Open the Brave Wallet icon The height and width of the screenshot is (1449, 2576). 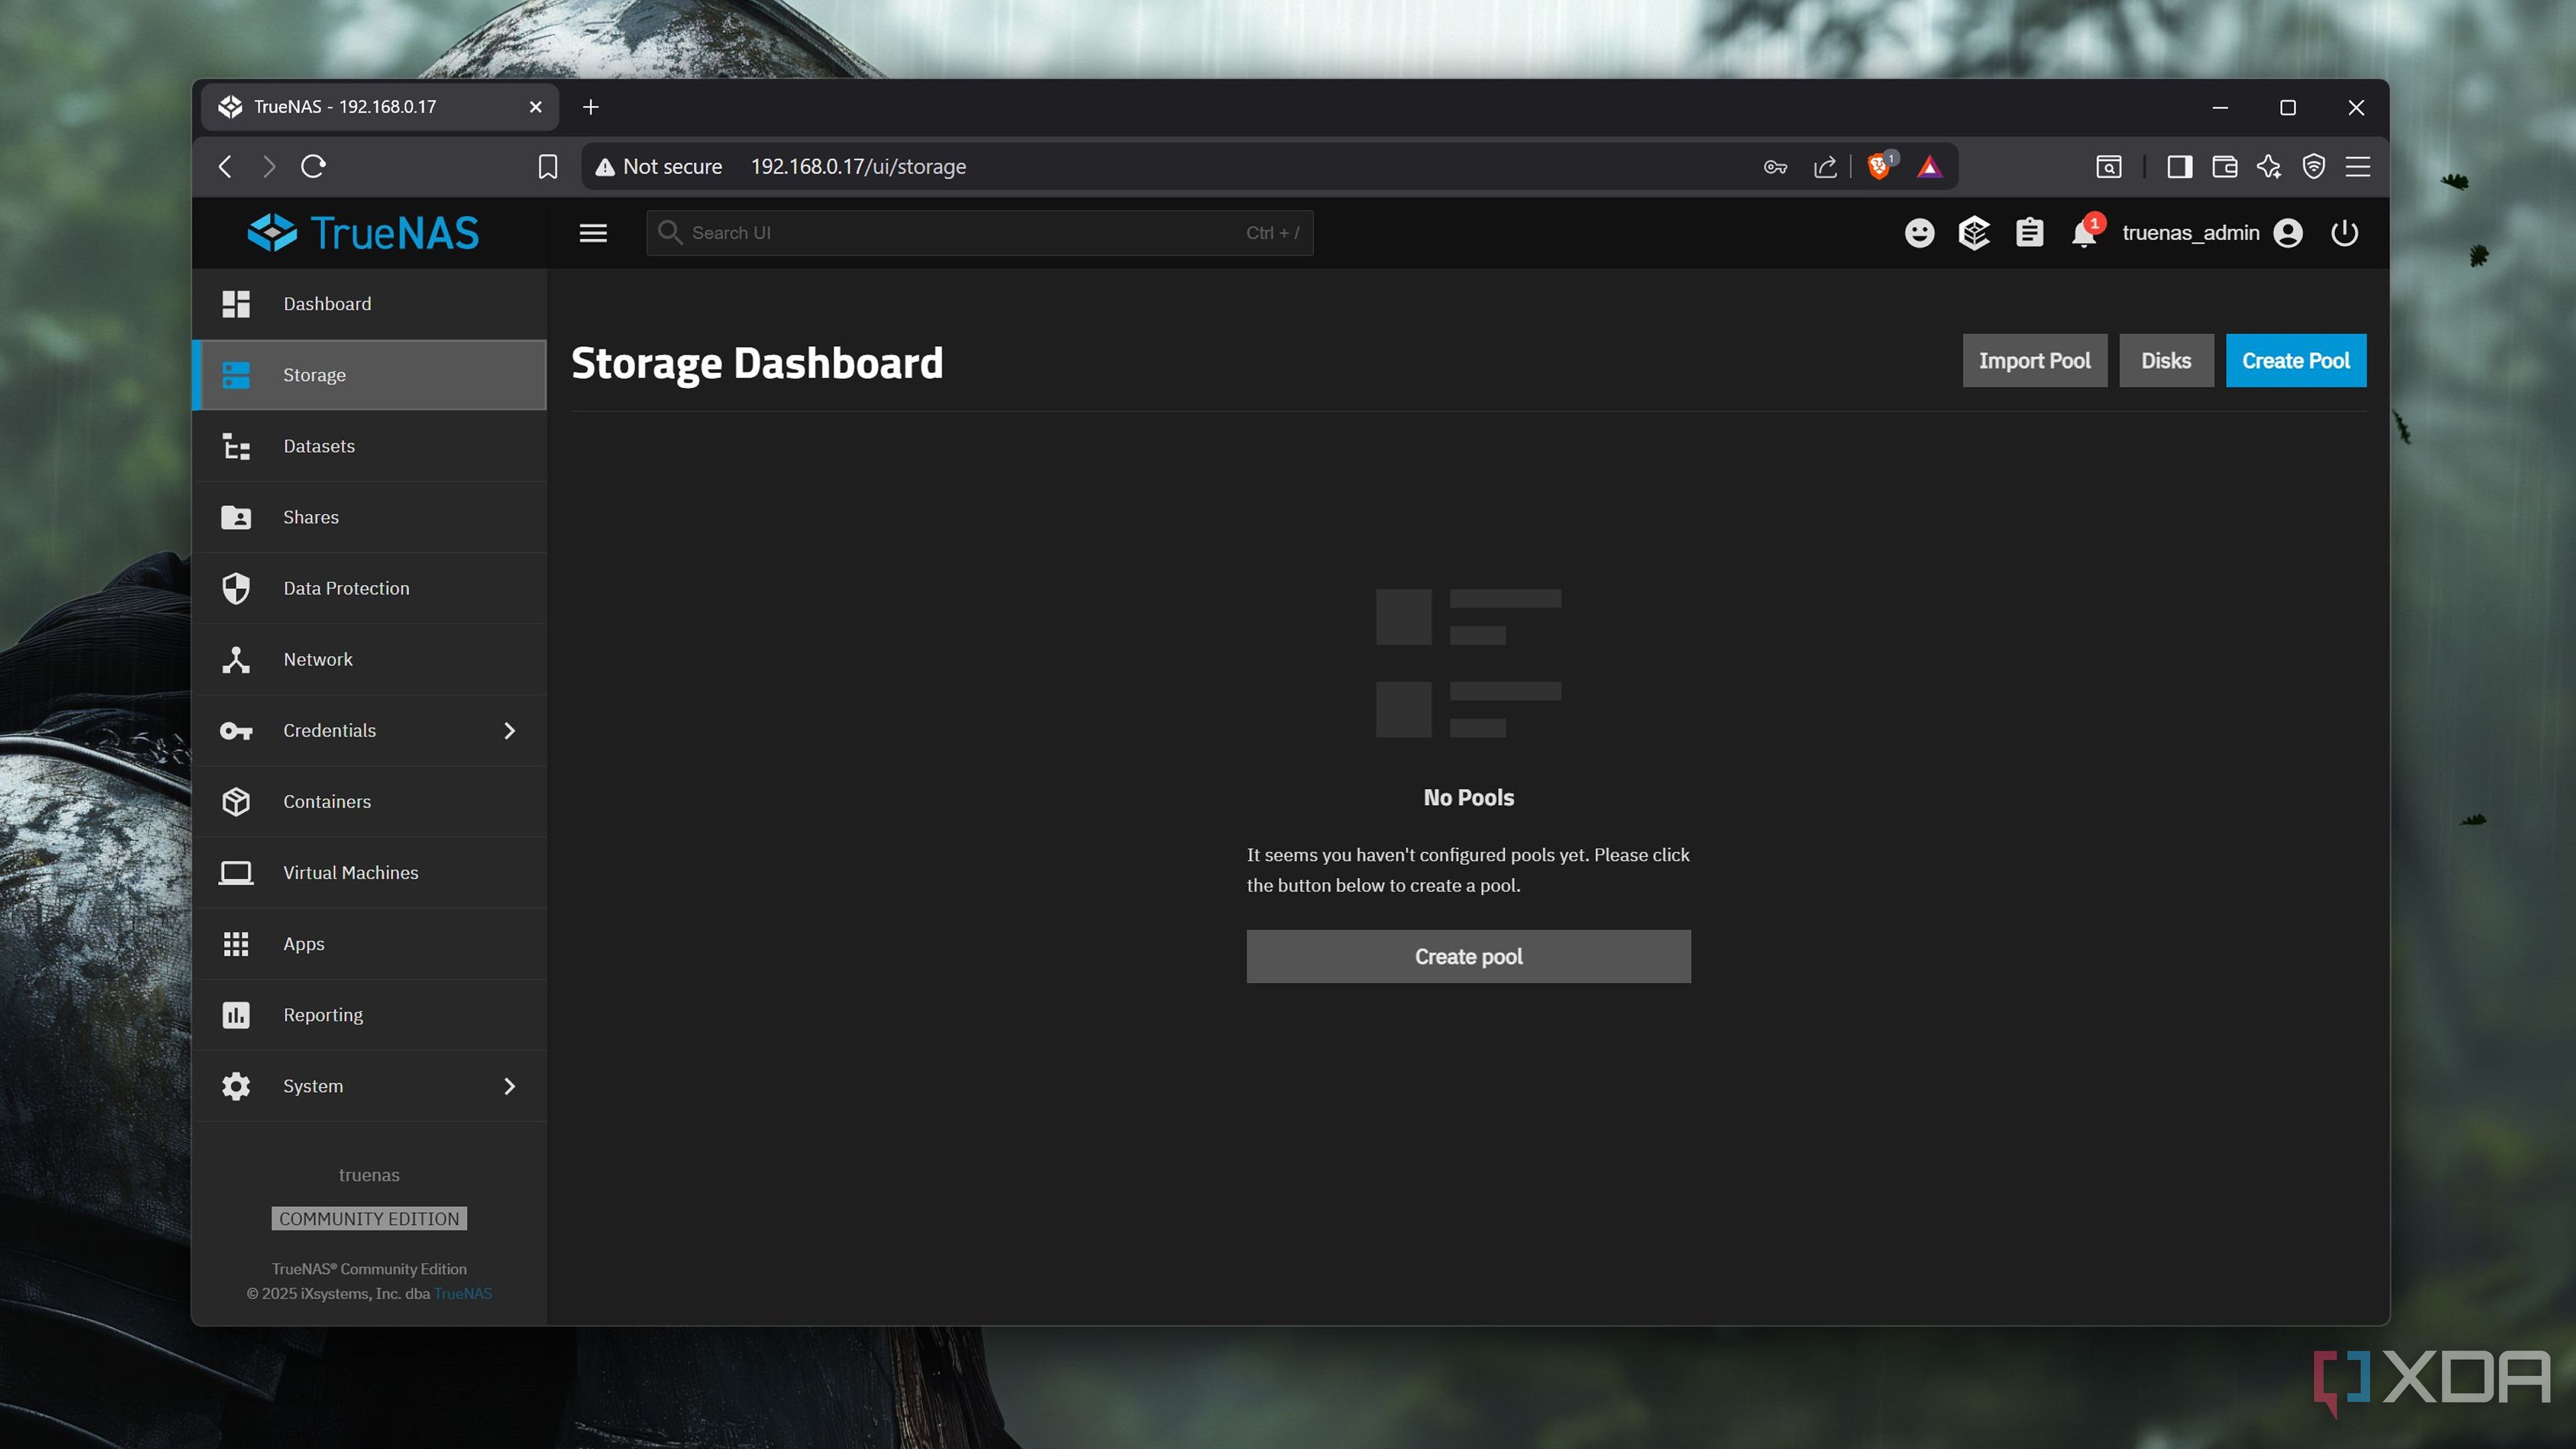point(2225,166)
